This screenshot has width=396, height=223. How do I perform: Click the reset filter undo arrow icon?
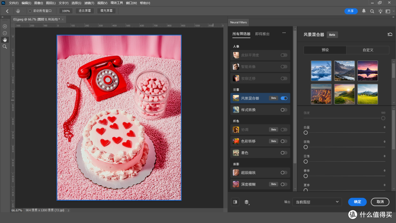coord(390,34)
